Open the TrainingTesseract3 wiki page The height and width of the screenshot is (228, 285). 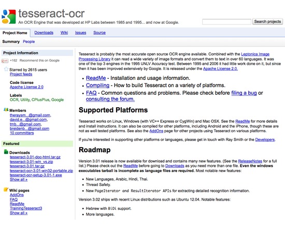[26, 208]
